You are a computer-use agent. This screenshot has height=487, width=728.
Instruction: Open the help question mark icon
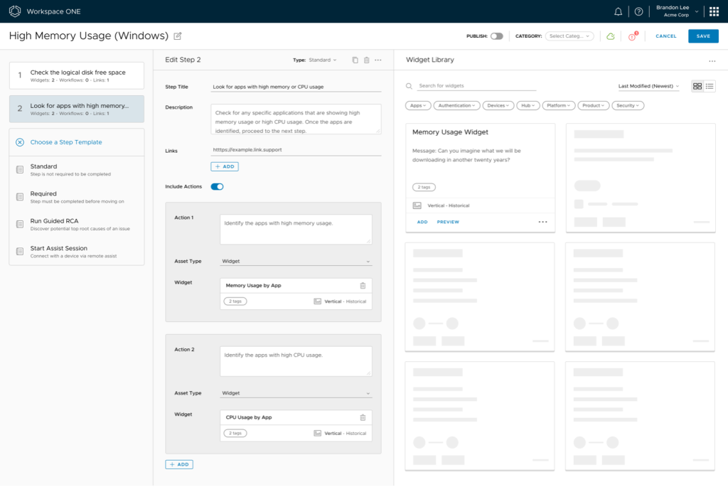(639, 11)
